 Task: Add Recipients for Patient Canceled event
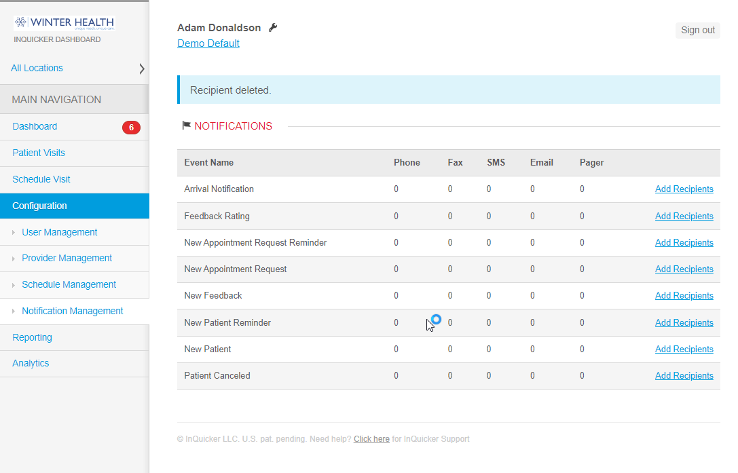[x=684, y=375]
